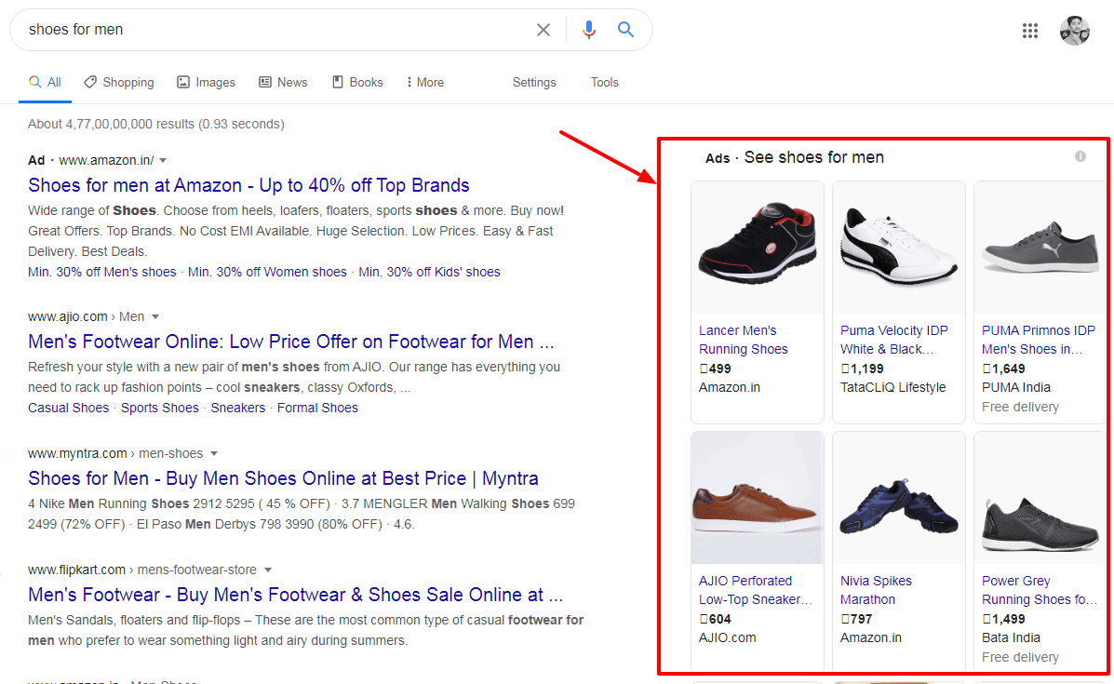Image resolution: width=1114 pixels, height=684 pixels.
Task: Click the Nivia Spikes Marathon shoe image
Action: [x=899, y=497]
